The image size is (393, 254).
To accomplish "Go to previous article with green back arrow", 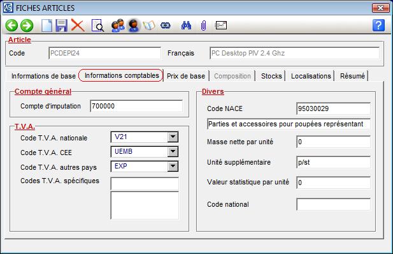I will (11, 26).
